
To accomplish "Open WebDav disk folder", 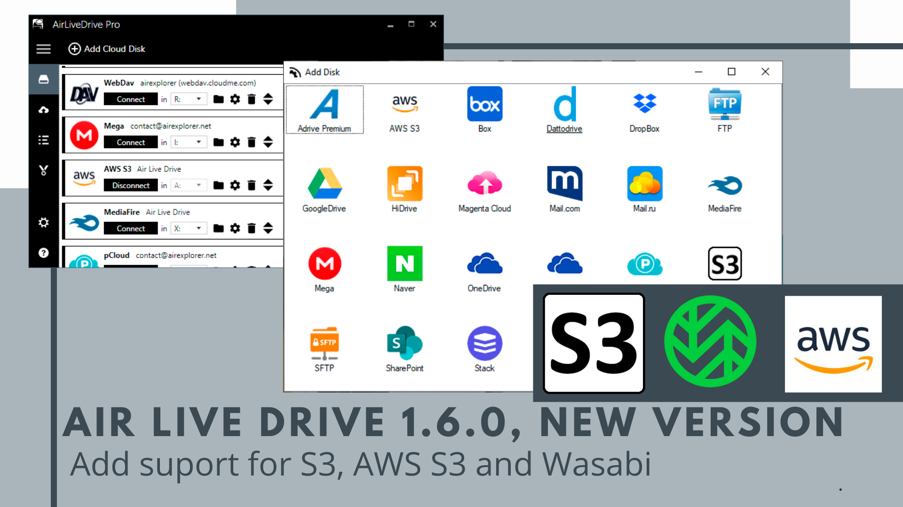I will coord(218,99).
